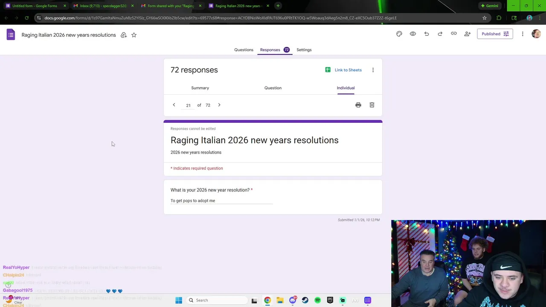
Task: Copy the responder link icon
Action: point(454,34)
